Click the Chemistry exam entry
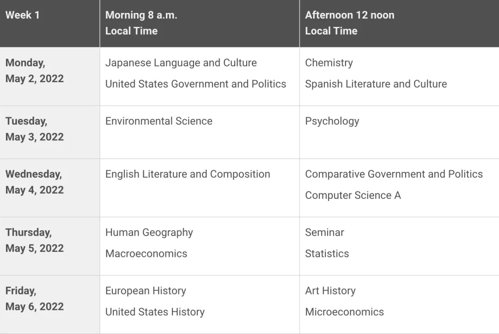499x334 pixels. coord(329,63)
